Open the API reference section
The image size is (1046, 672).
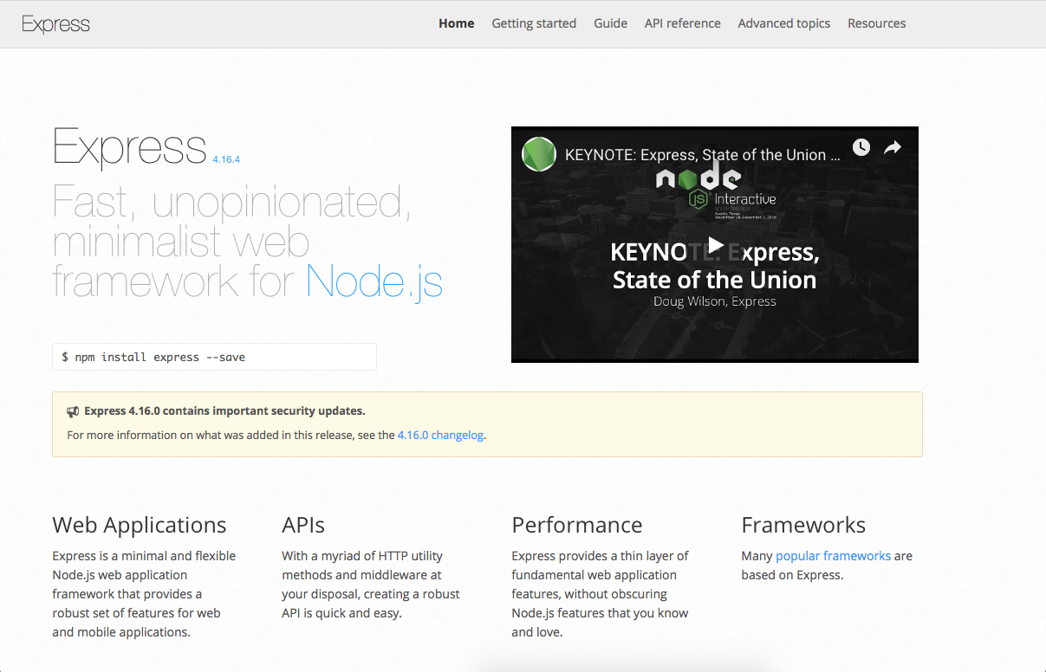click(682, 23)
